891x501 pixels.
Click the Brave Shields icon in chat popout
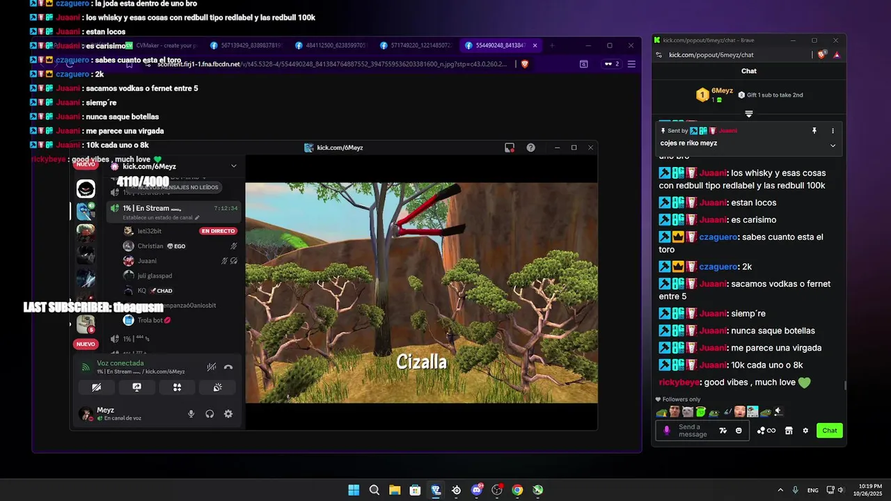tap(822, 54)
